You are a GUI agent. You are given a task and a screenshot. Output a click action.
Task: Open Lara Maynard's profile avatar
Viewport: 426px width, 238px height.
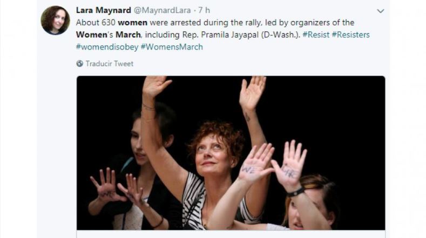(56, 20)
